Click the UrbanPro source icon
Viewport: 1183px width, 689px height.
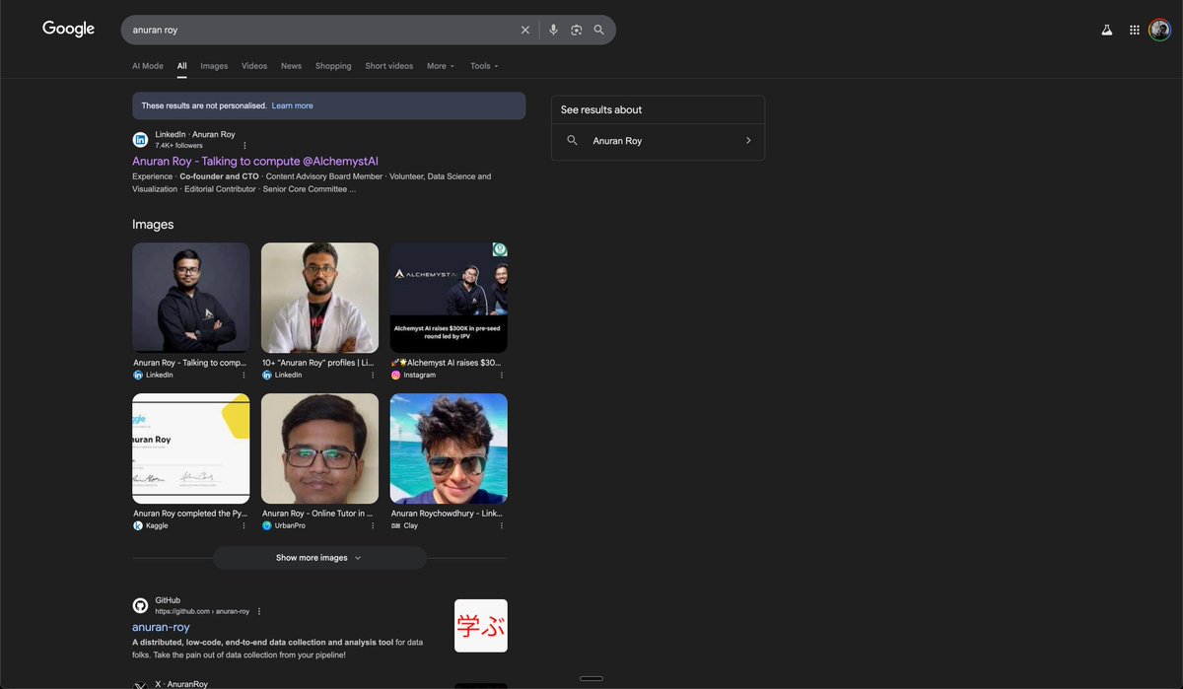pos(266,526)
